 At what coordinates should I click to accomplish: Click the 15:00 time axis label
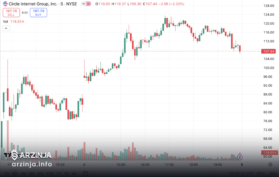pos(120,164)
